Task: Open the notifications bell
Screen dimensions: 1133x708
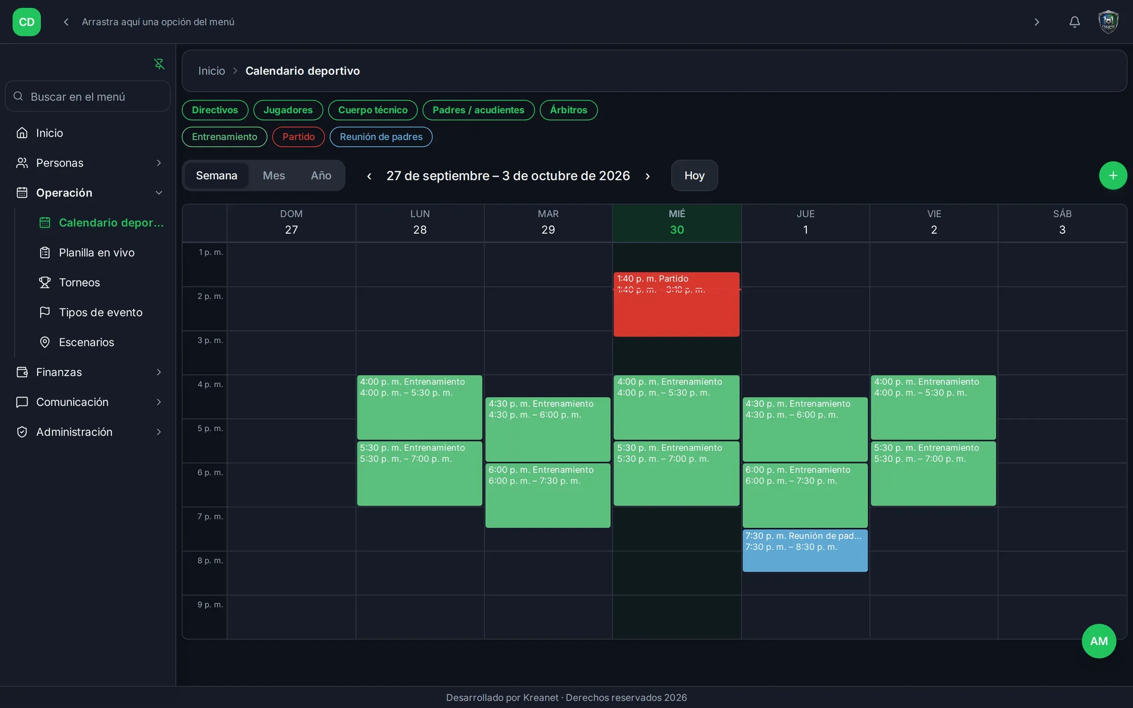Action: [x=1074, y=22]
